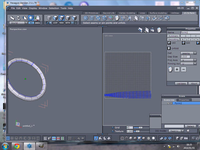
Task: Click the RING selection button
Action: click(x=61, y=23)
